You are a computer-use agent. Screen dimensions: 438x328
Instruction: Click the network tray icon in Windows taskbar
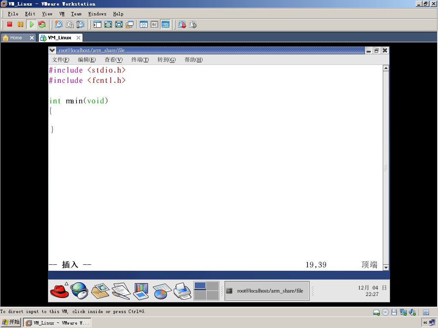(432, 323)
